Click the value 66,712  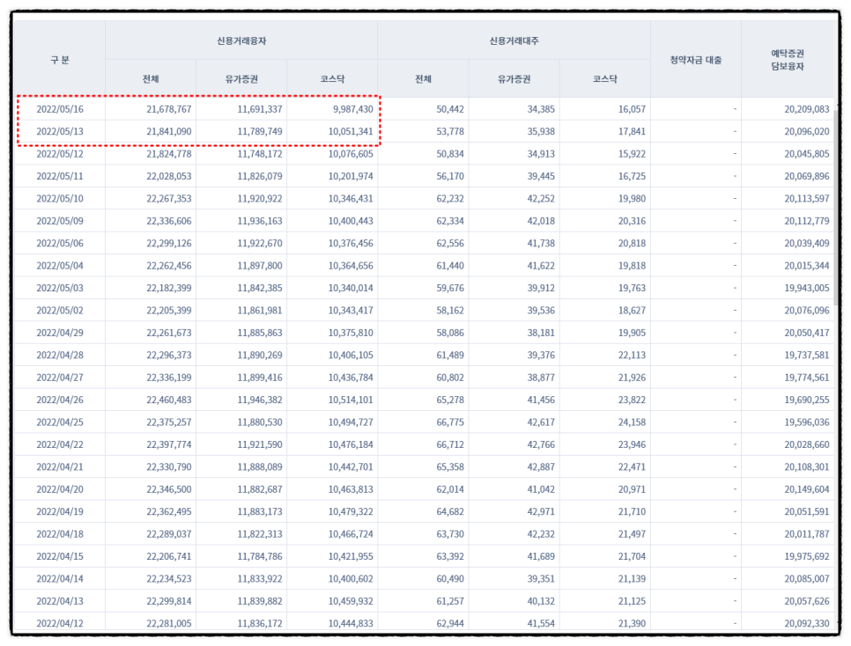pyautogui.click(x=450, y=444)
